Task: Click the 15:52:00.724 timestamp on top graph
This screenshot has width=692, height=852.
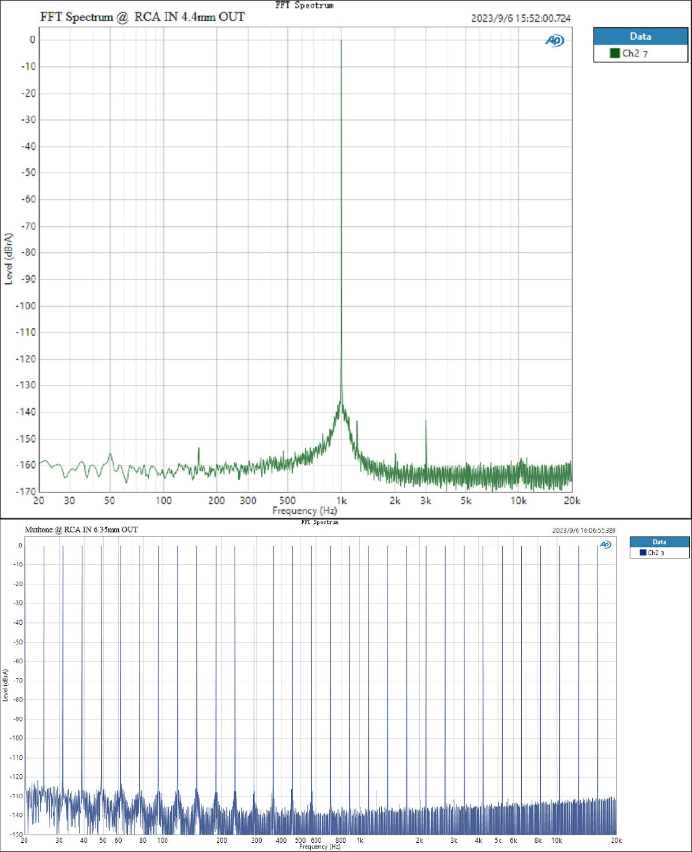Action: pos(521,18)
